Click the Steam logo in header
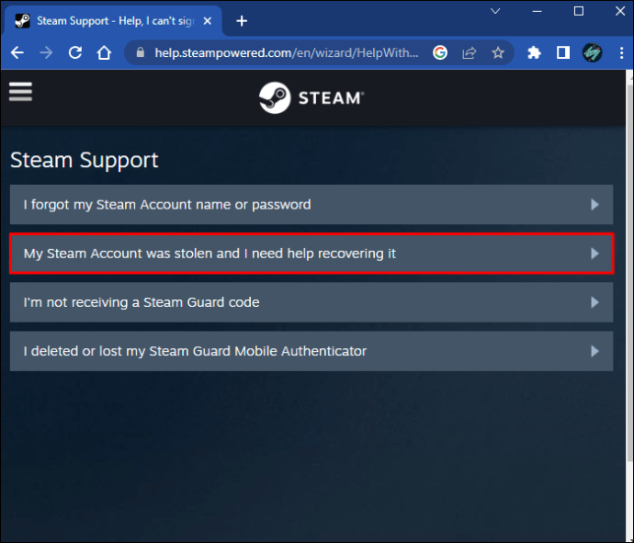 (x=311, y=97)
